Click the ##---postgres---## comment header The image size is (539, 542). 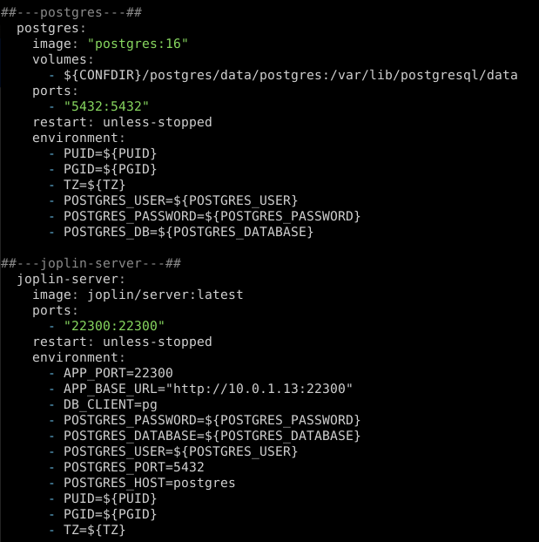(71, 12)
